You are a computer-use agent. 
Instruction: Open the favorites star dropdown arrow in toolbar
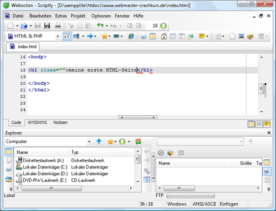109,36
